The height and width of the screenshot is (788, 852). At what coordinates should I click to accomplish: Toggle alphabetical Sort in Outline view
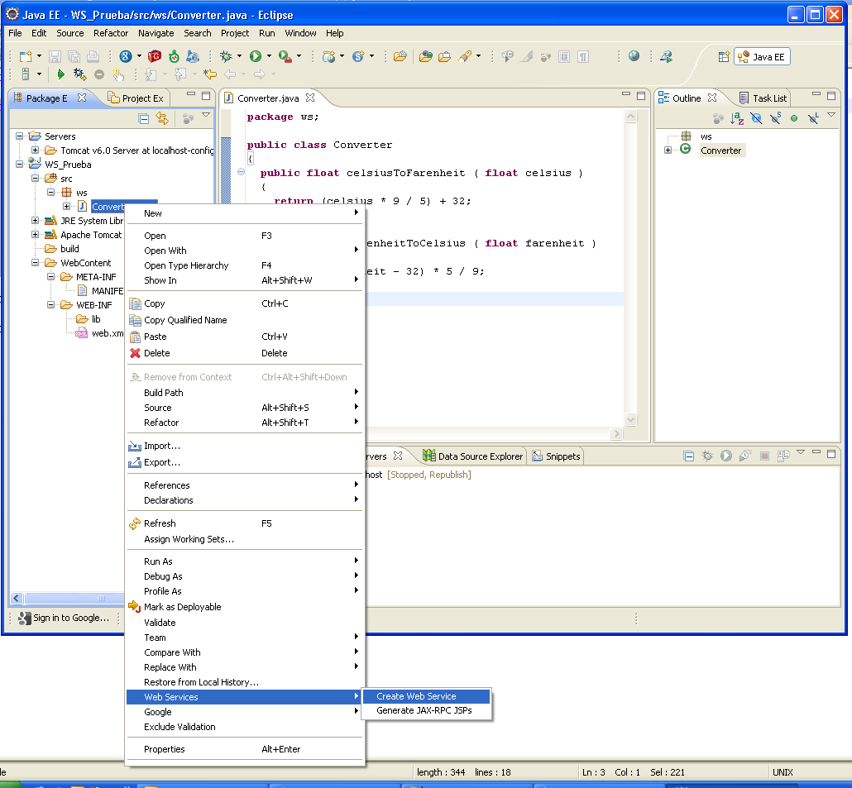coord(737,118)
